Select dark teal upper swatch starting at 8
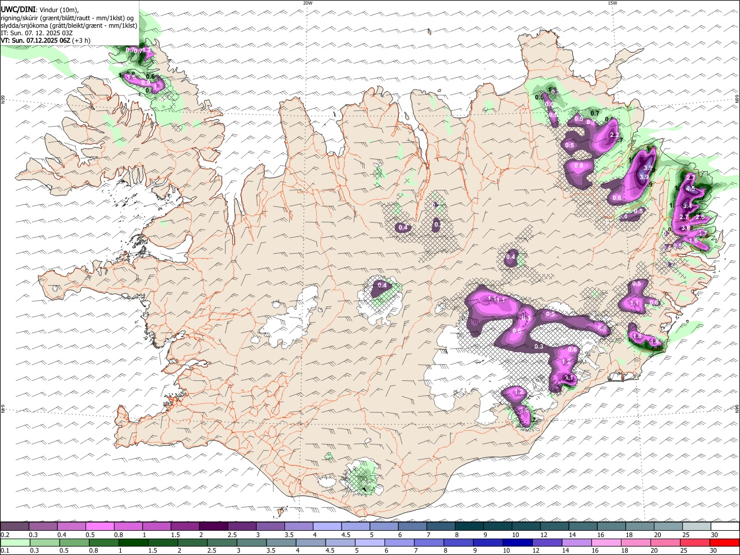Viewport: 740px width, 555px height. click(468, 526)
